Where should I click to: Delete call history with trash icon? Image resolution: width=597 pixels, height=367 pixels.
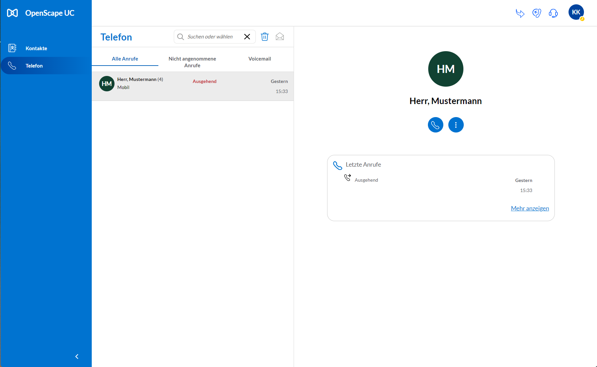(x=265, y=37)
